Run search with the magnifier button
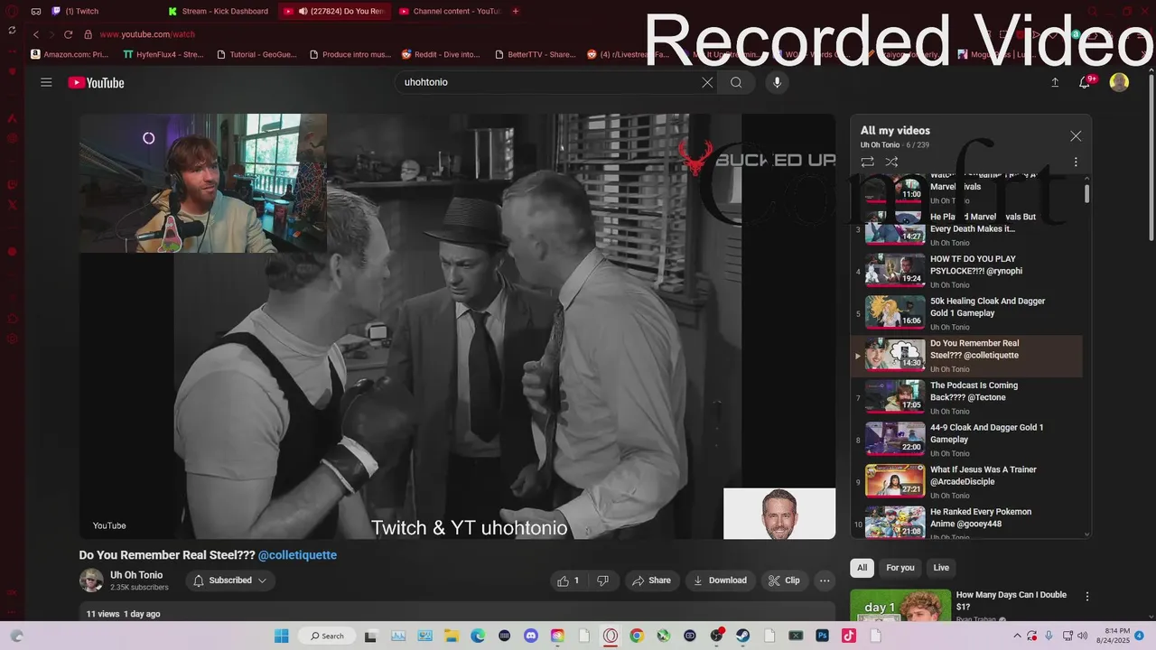 point(736,82)
